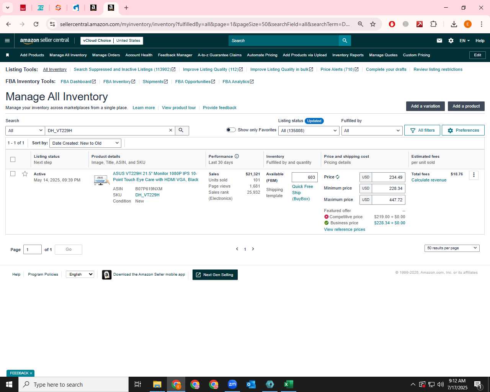Open the search field All dropdown
The width and height of the screenshot is (490, 392).
(x=25, y=131)
